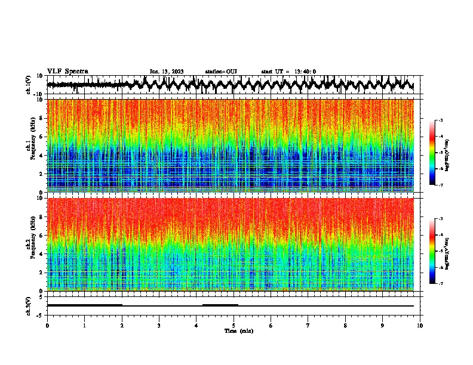Click the time axis tick label "7"
The image size is (473, 365).
(x=308, y=326)
